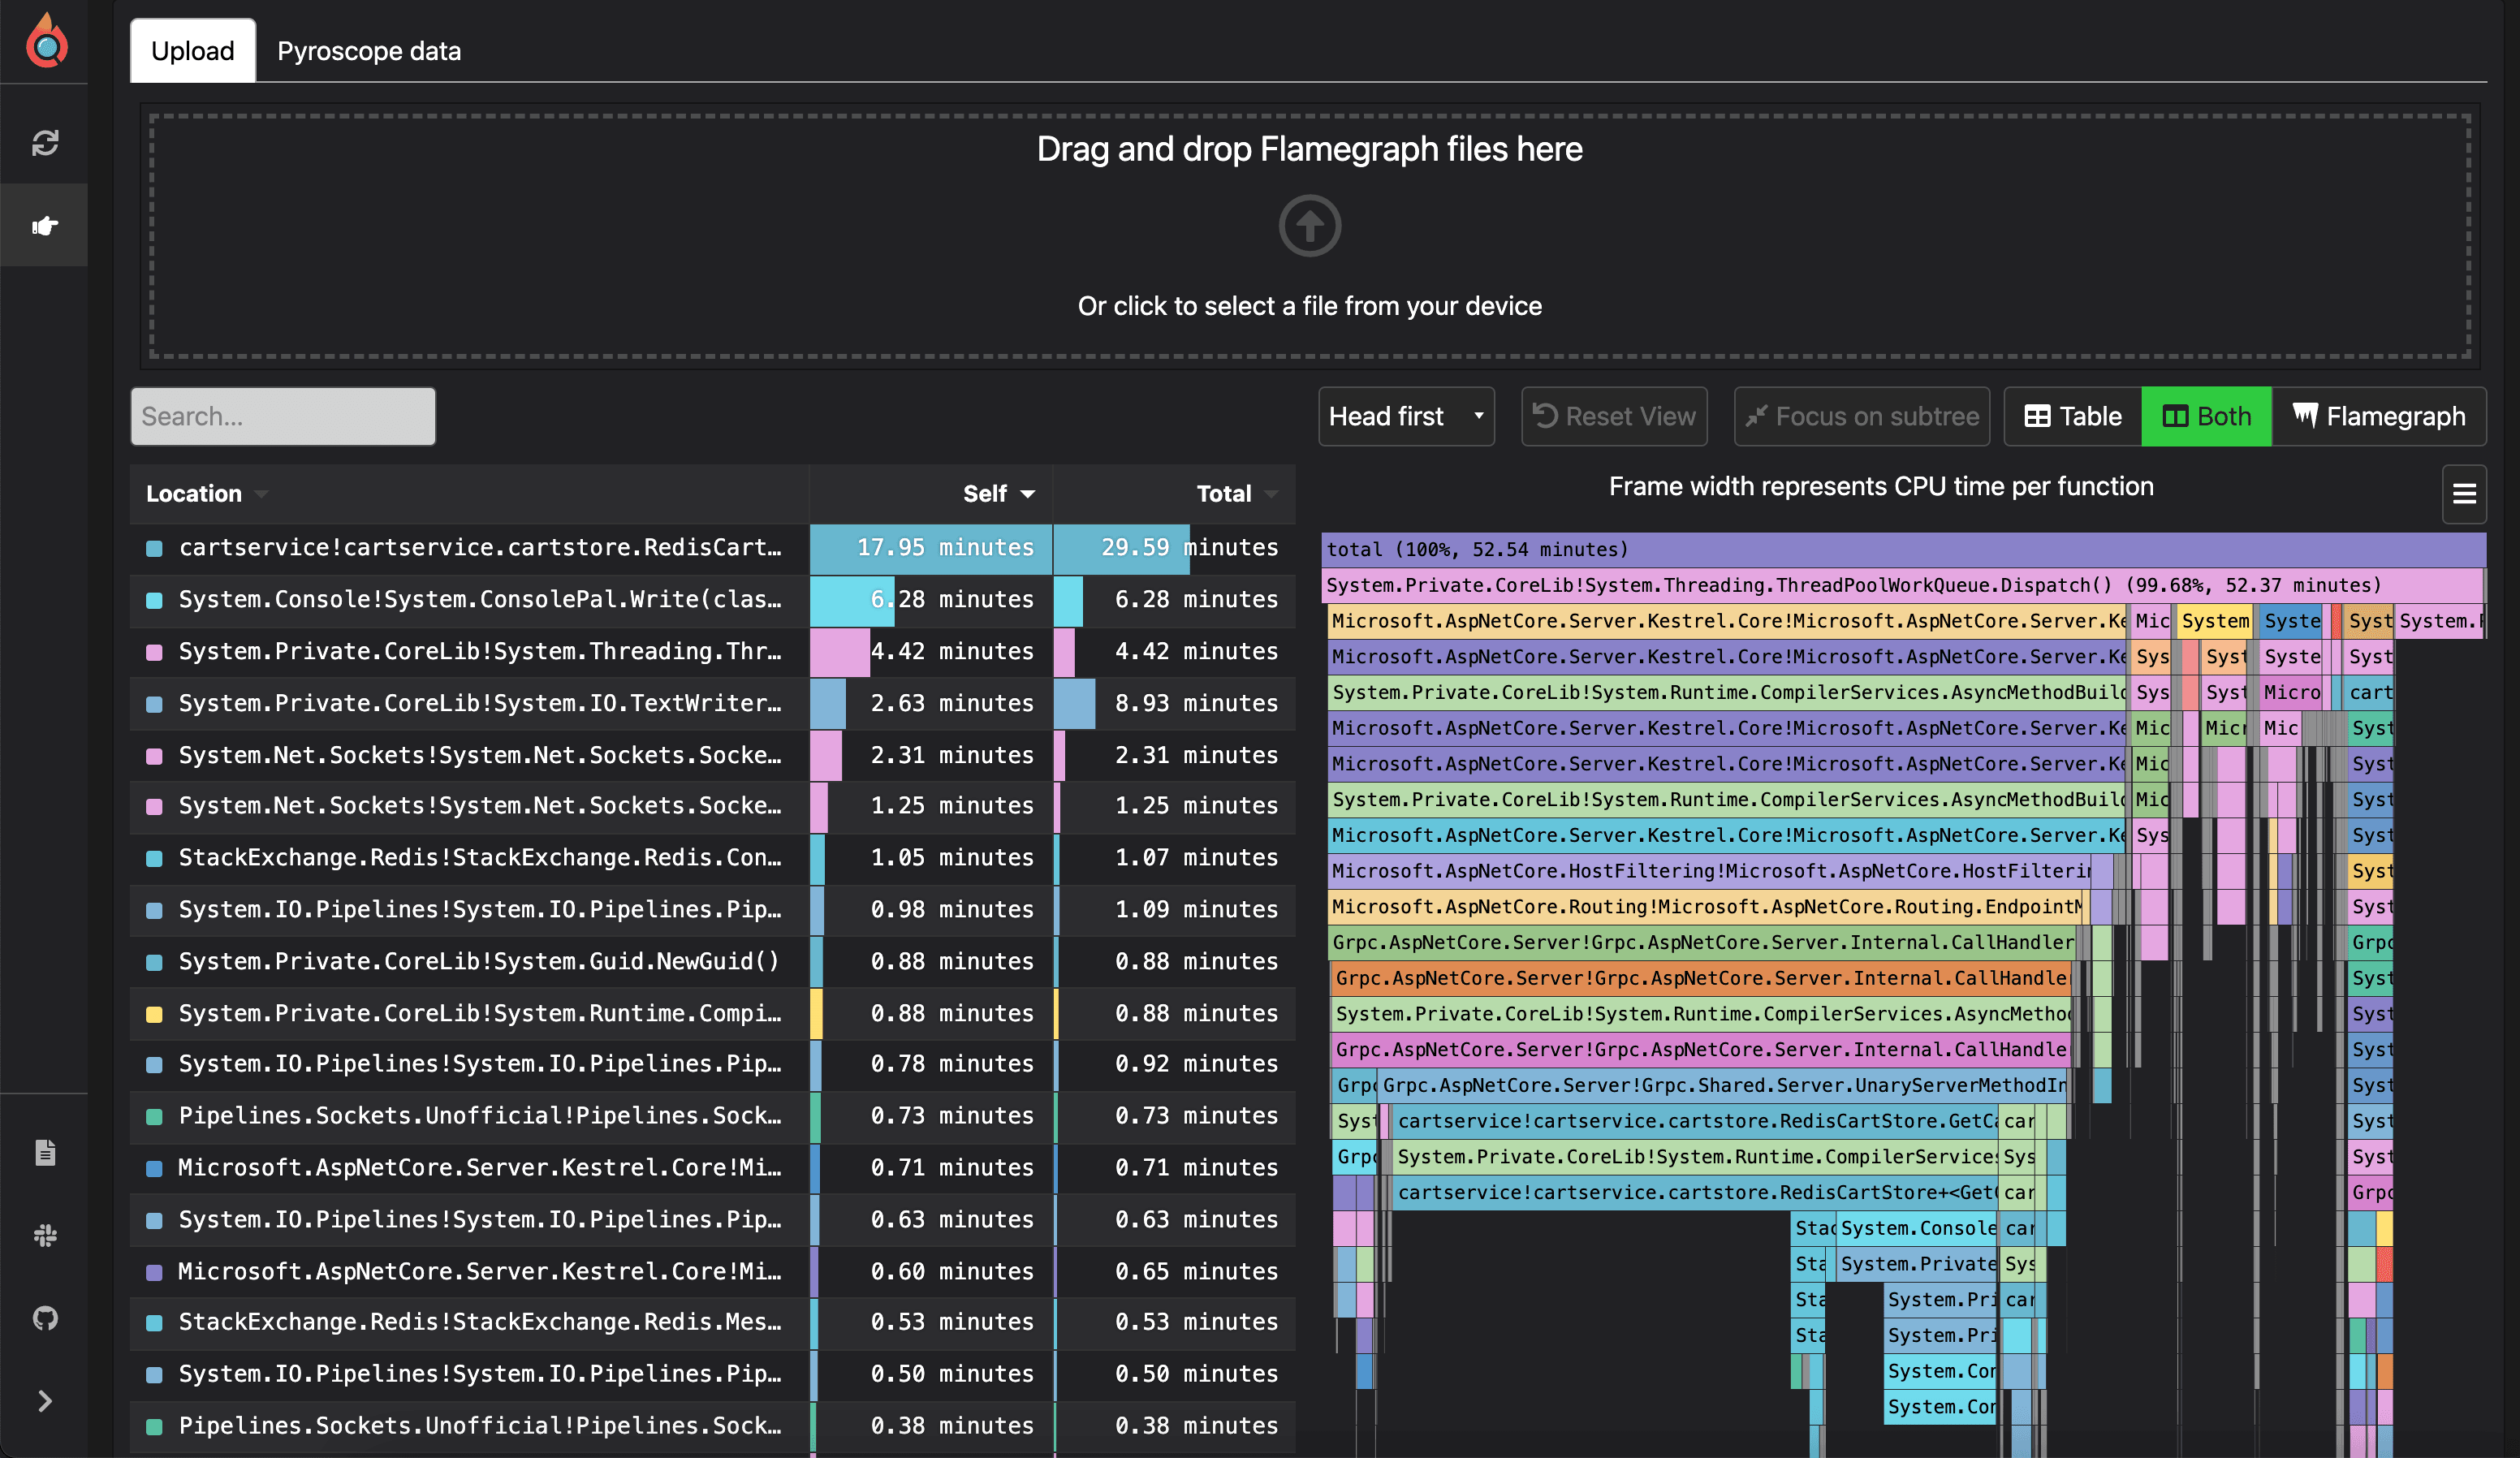Image resolution: width=2520 pixels, height=1458 pixels.
Task: Select the System.IO.TextWriter table row
Action: [x=713, y=704]
